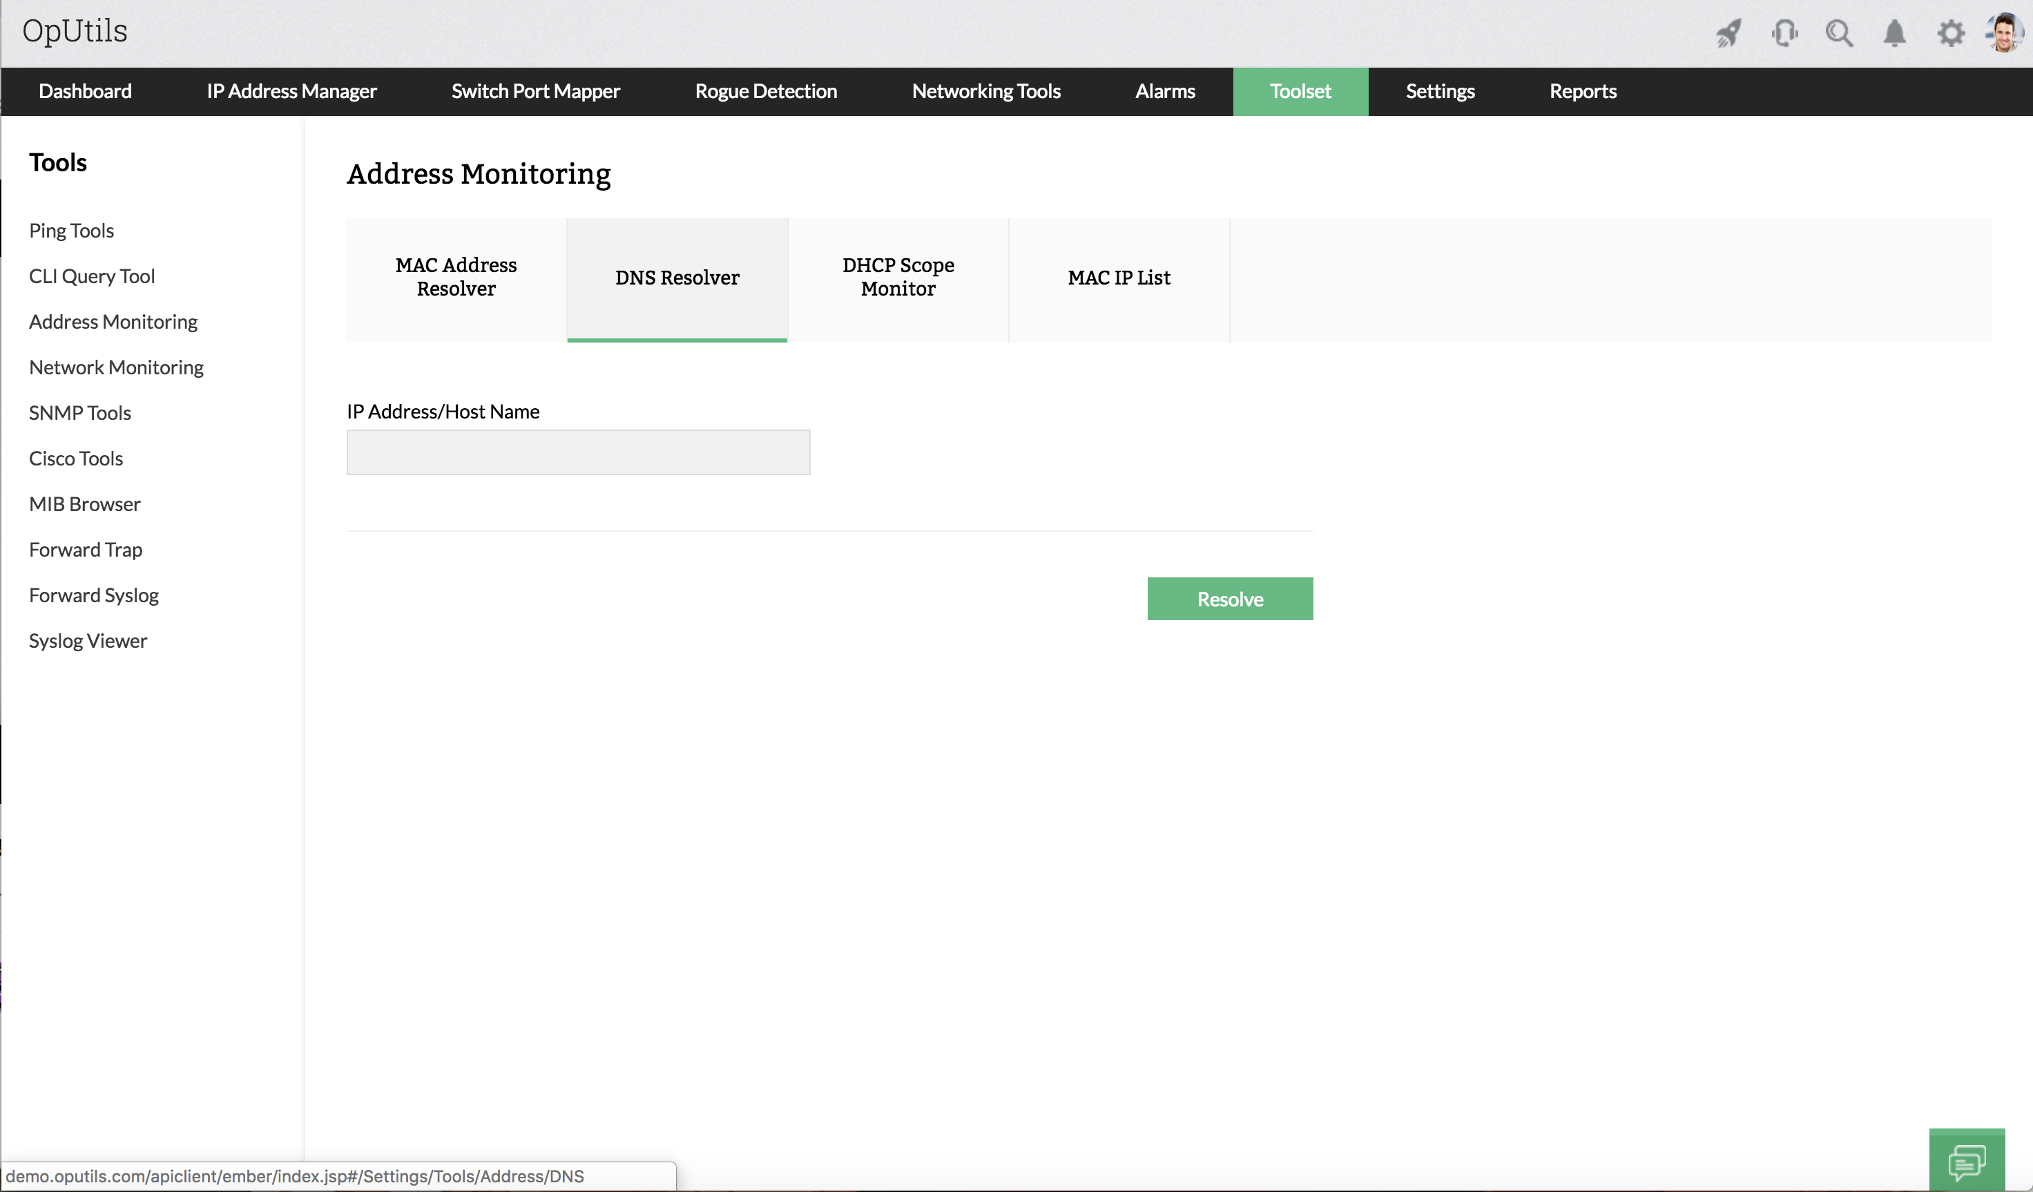Open MIB Browser sidebar link
This screenshot has width=2033, height=1192.
85,504
